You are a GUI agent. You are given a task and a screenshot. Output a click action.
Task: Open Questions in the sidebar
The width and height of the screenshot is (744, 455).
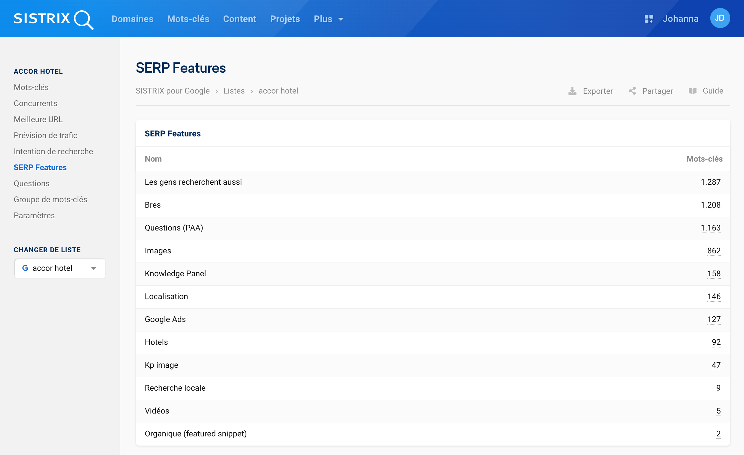point(31,183)
